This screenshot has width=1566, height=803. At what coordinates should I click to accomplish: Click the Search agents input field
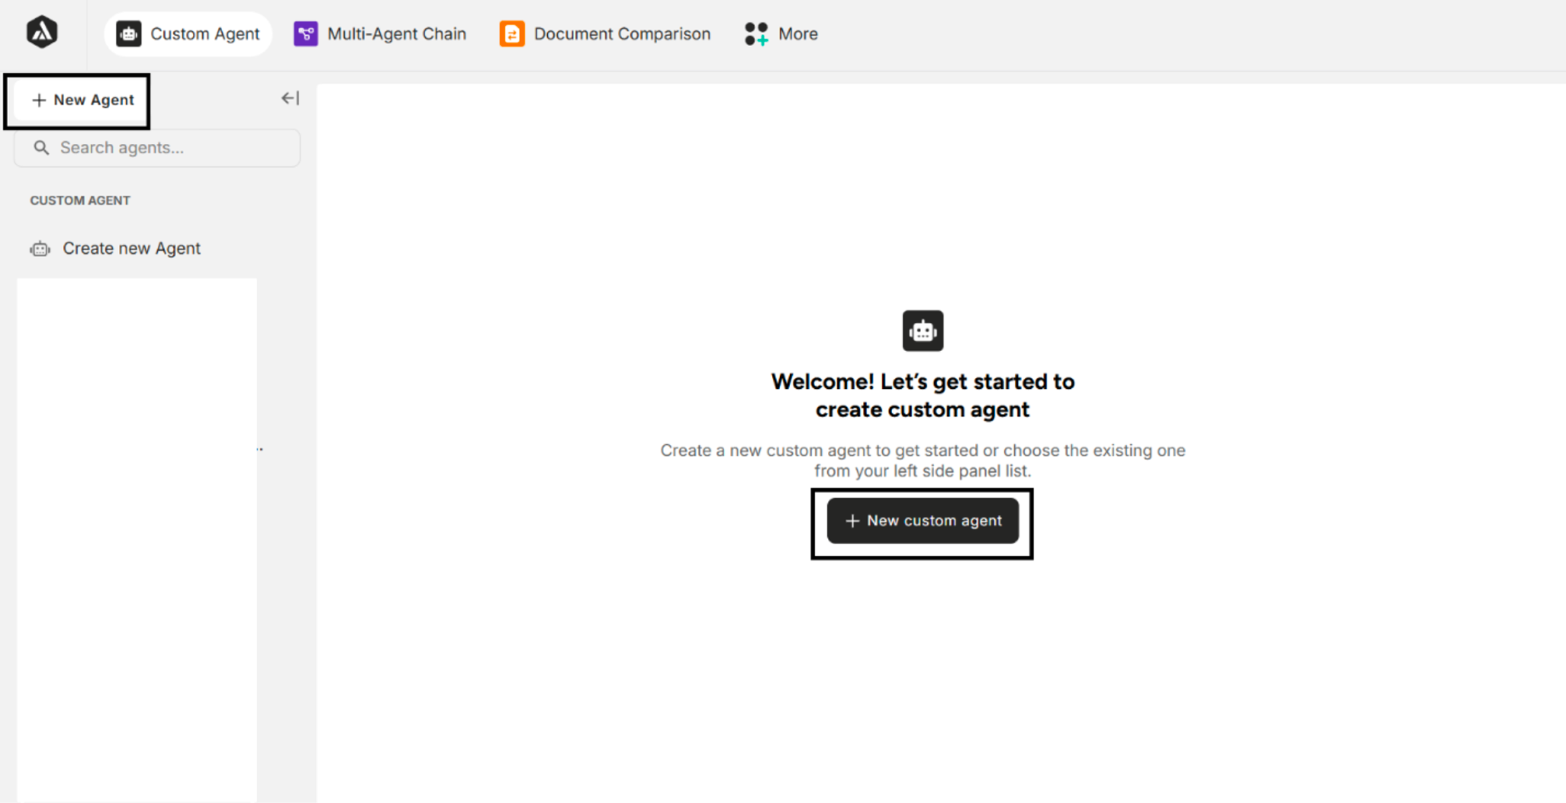tap(157, 147)
